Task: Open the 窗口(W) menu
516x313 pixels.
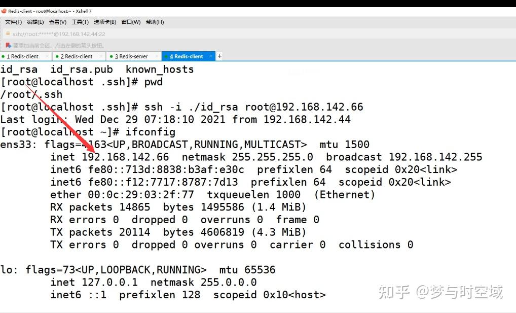Action: click(130, 22)
